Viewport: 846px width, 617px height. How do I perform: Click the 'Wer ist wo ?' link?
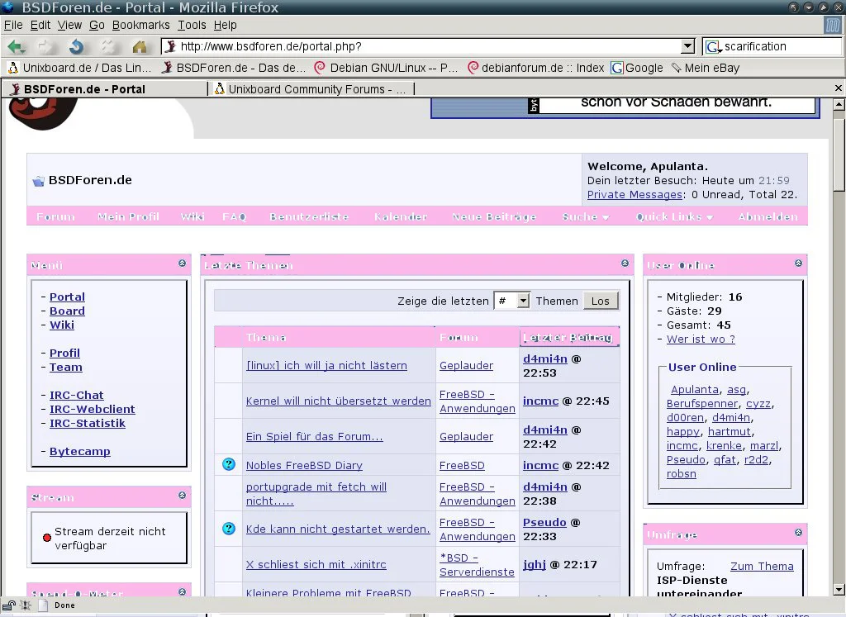[x=701, y=339]
